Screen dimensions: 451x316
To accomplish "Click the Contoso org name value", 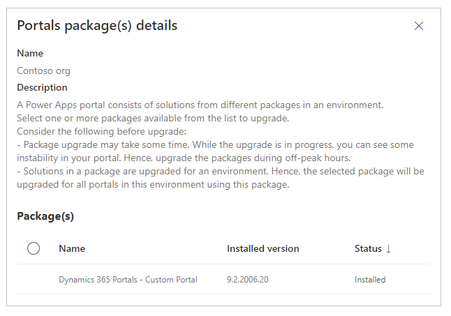I will pyautogui.click(x=43, y=70).
